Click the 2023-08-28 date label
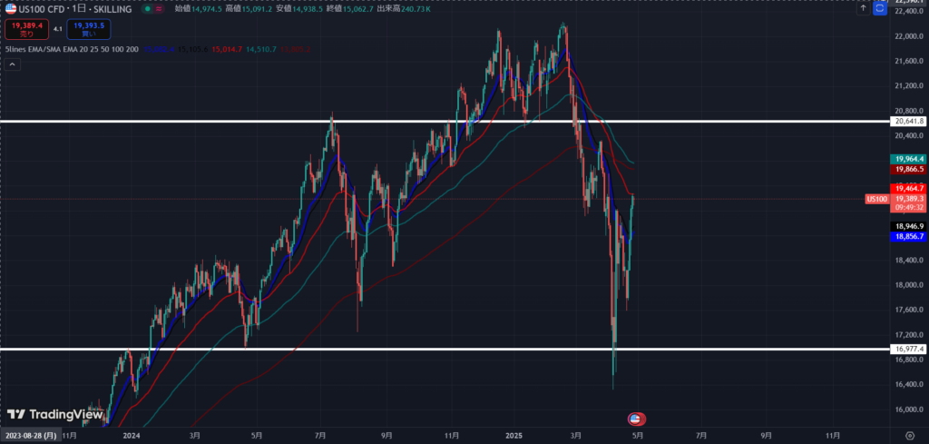This screenshot has height=444, width=929. [x=30, y=436]
